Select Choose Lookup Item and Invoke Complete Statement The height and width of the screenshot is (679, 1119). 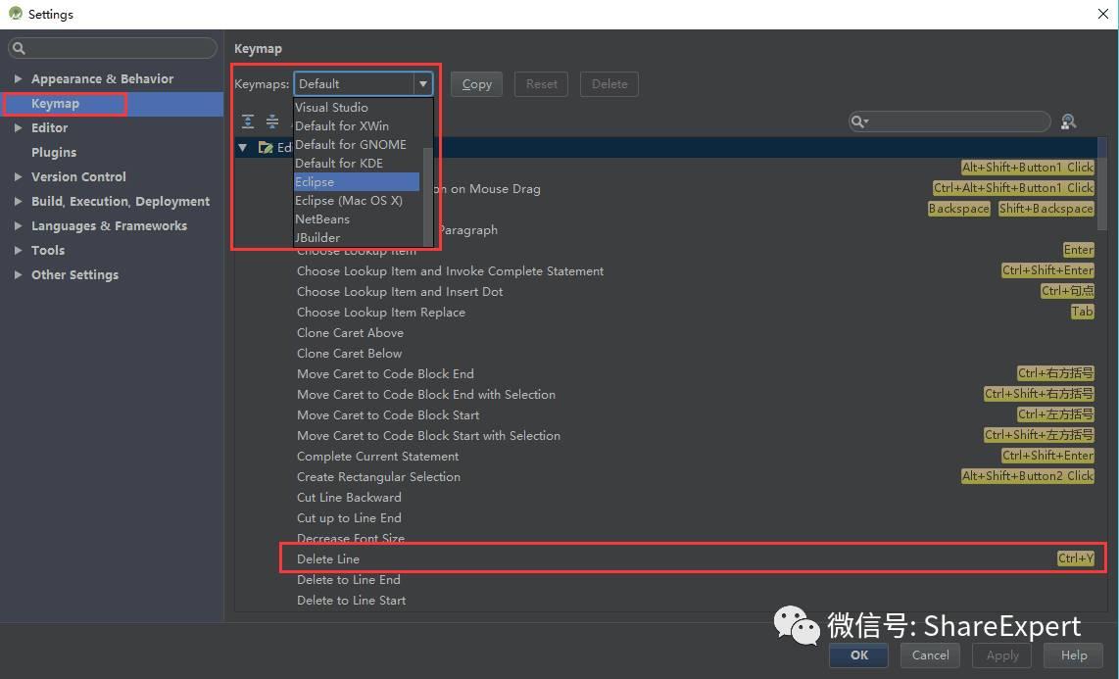tap(451, 271)
